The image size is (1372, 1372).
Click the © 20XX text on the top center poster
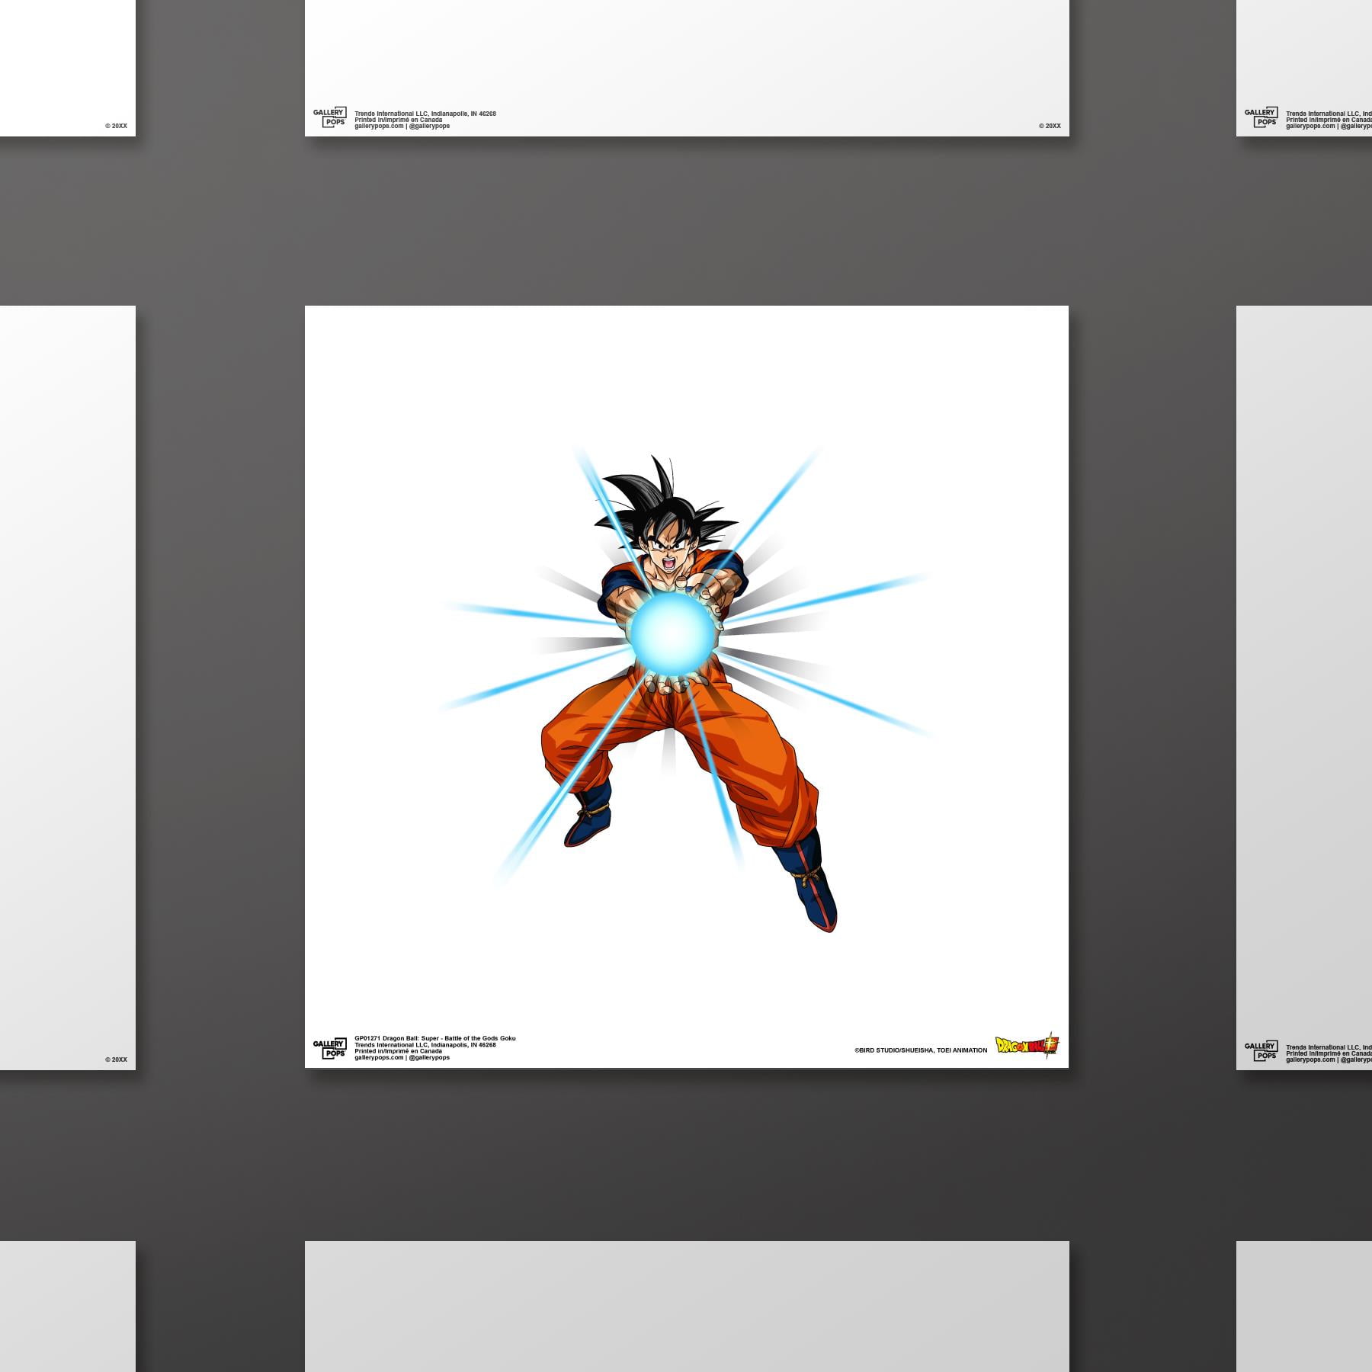[1049, 126]
